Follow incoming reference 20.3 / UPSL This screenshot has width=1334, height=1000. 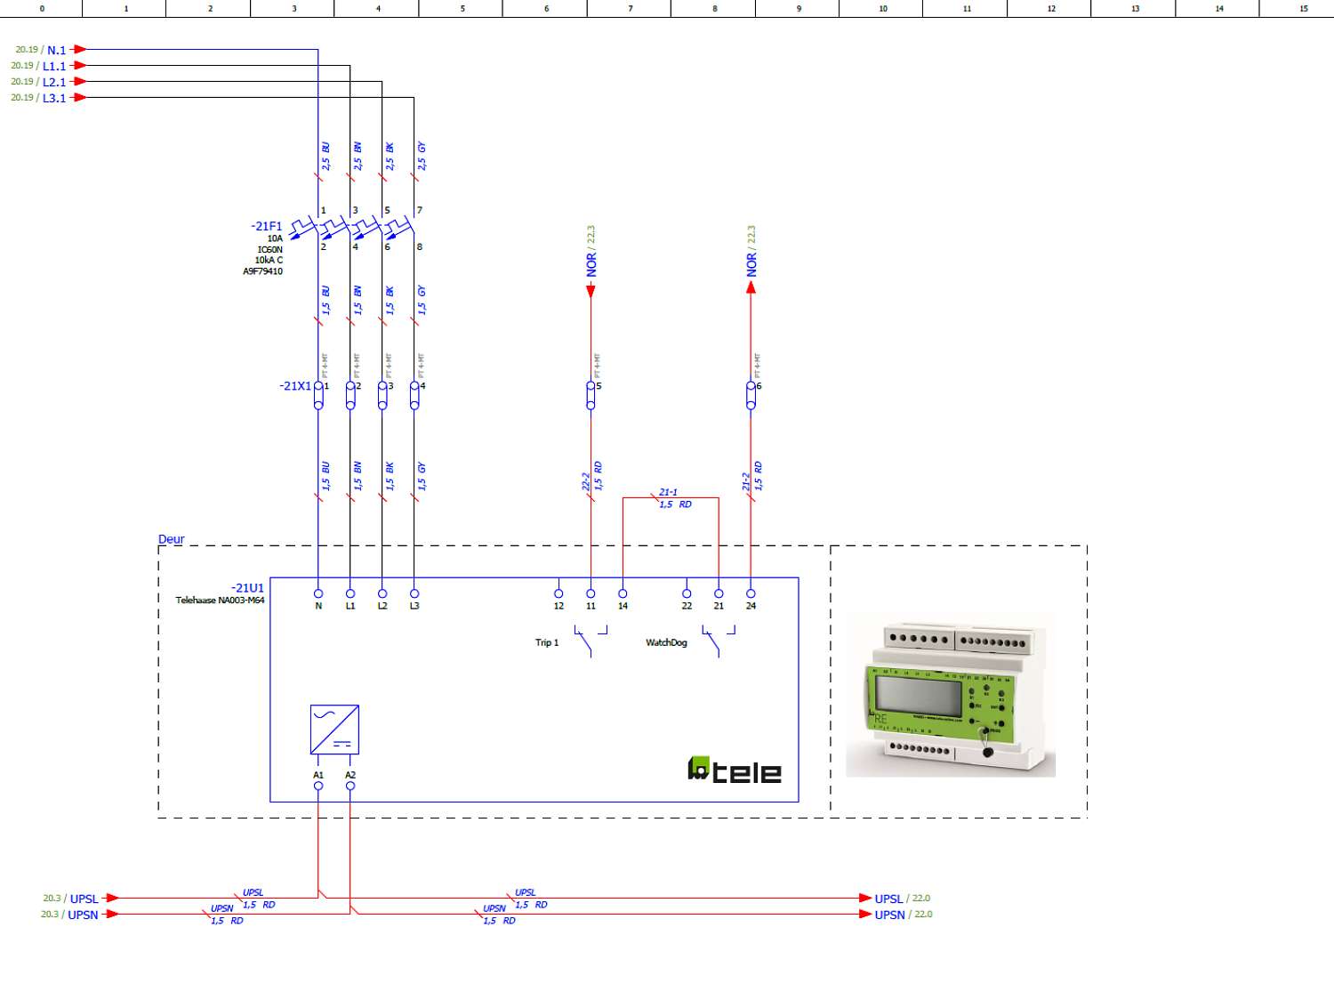71,899
